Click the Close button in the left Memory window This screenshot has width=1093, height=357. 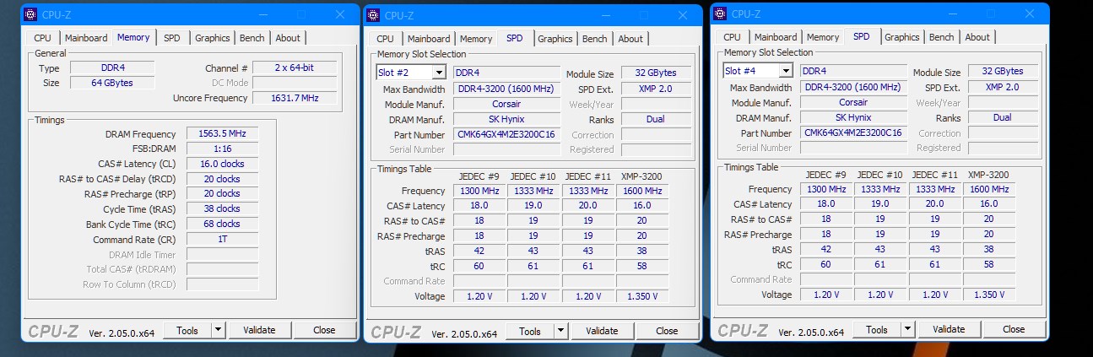324,331
